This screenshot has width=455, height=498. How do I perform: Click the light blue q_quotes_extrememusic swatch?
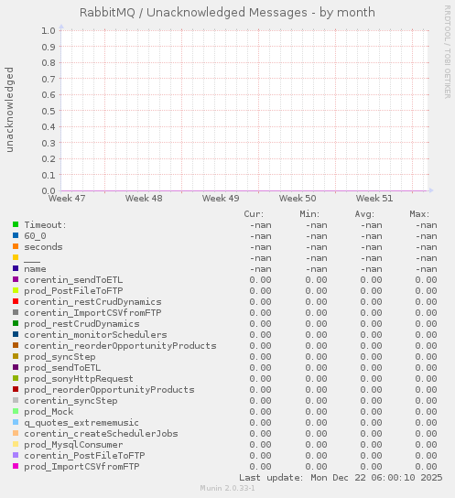pos(16,422)
